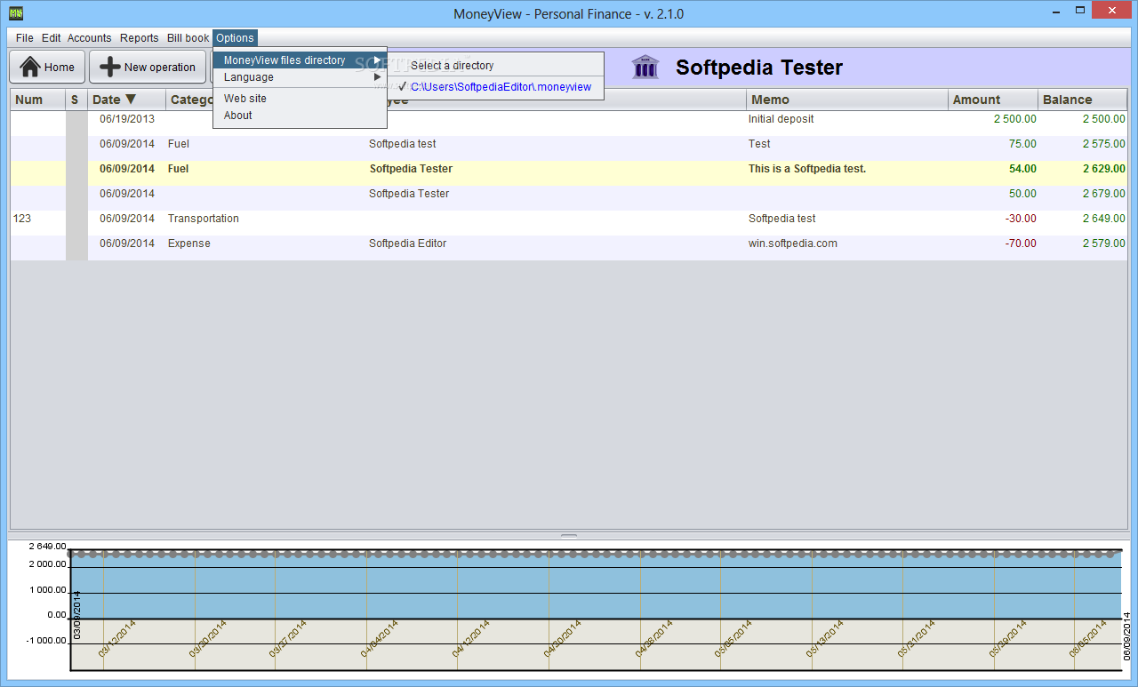This screenshot has height=687, width=1138.
Task: Click the 05/13/2014 chart date marker
Action: click(x=825, y=639)
